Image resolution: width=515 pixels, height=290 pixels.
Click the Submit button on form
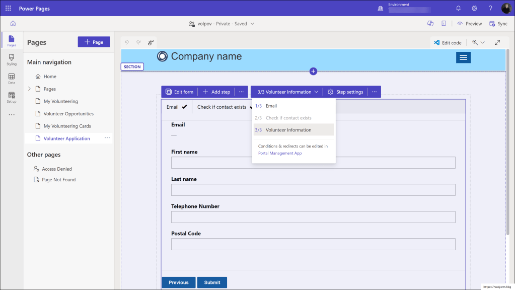(x=212, y=282)
